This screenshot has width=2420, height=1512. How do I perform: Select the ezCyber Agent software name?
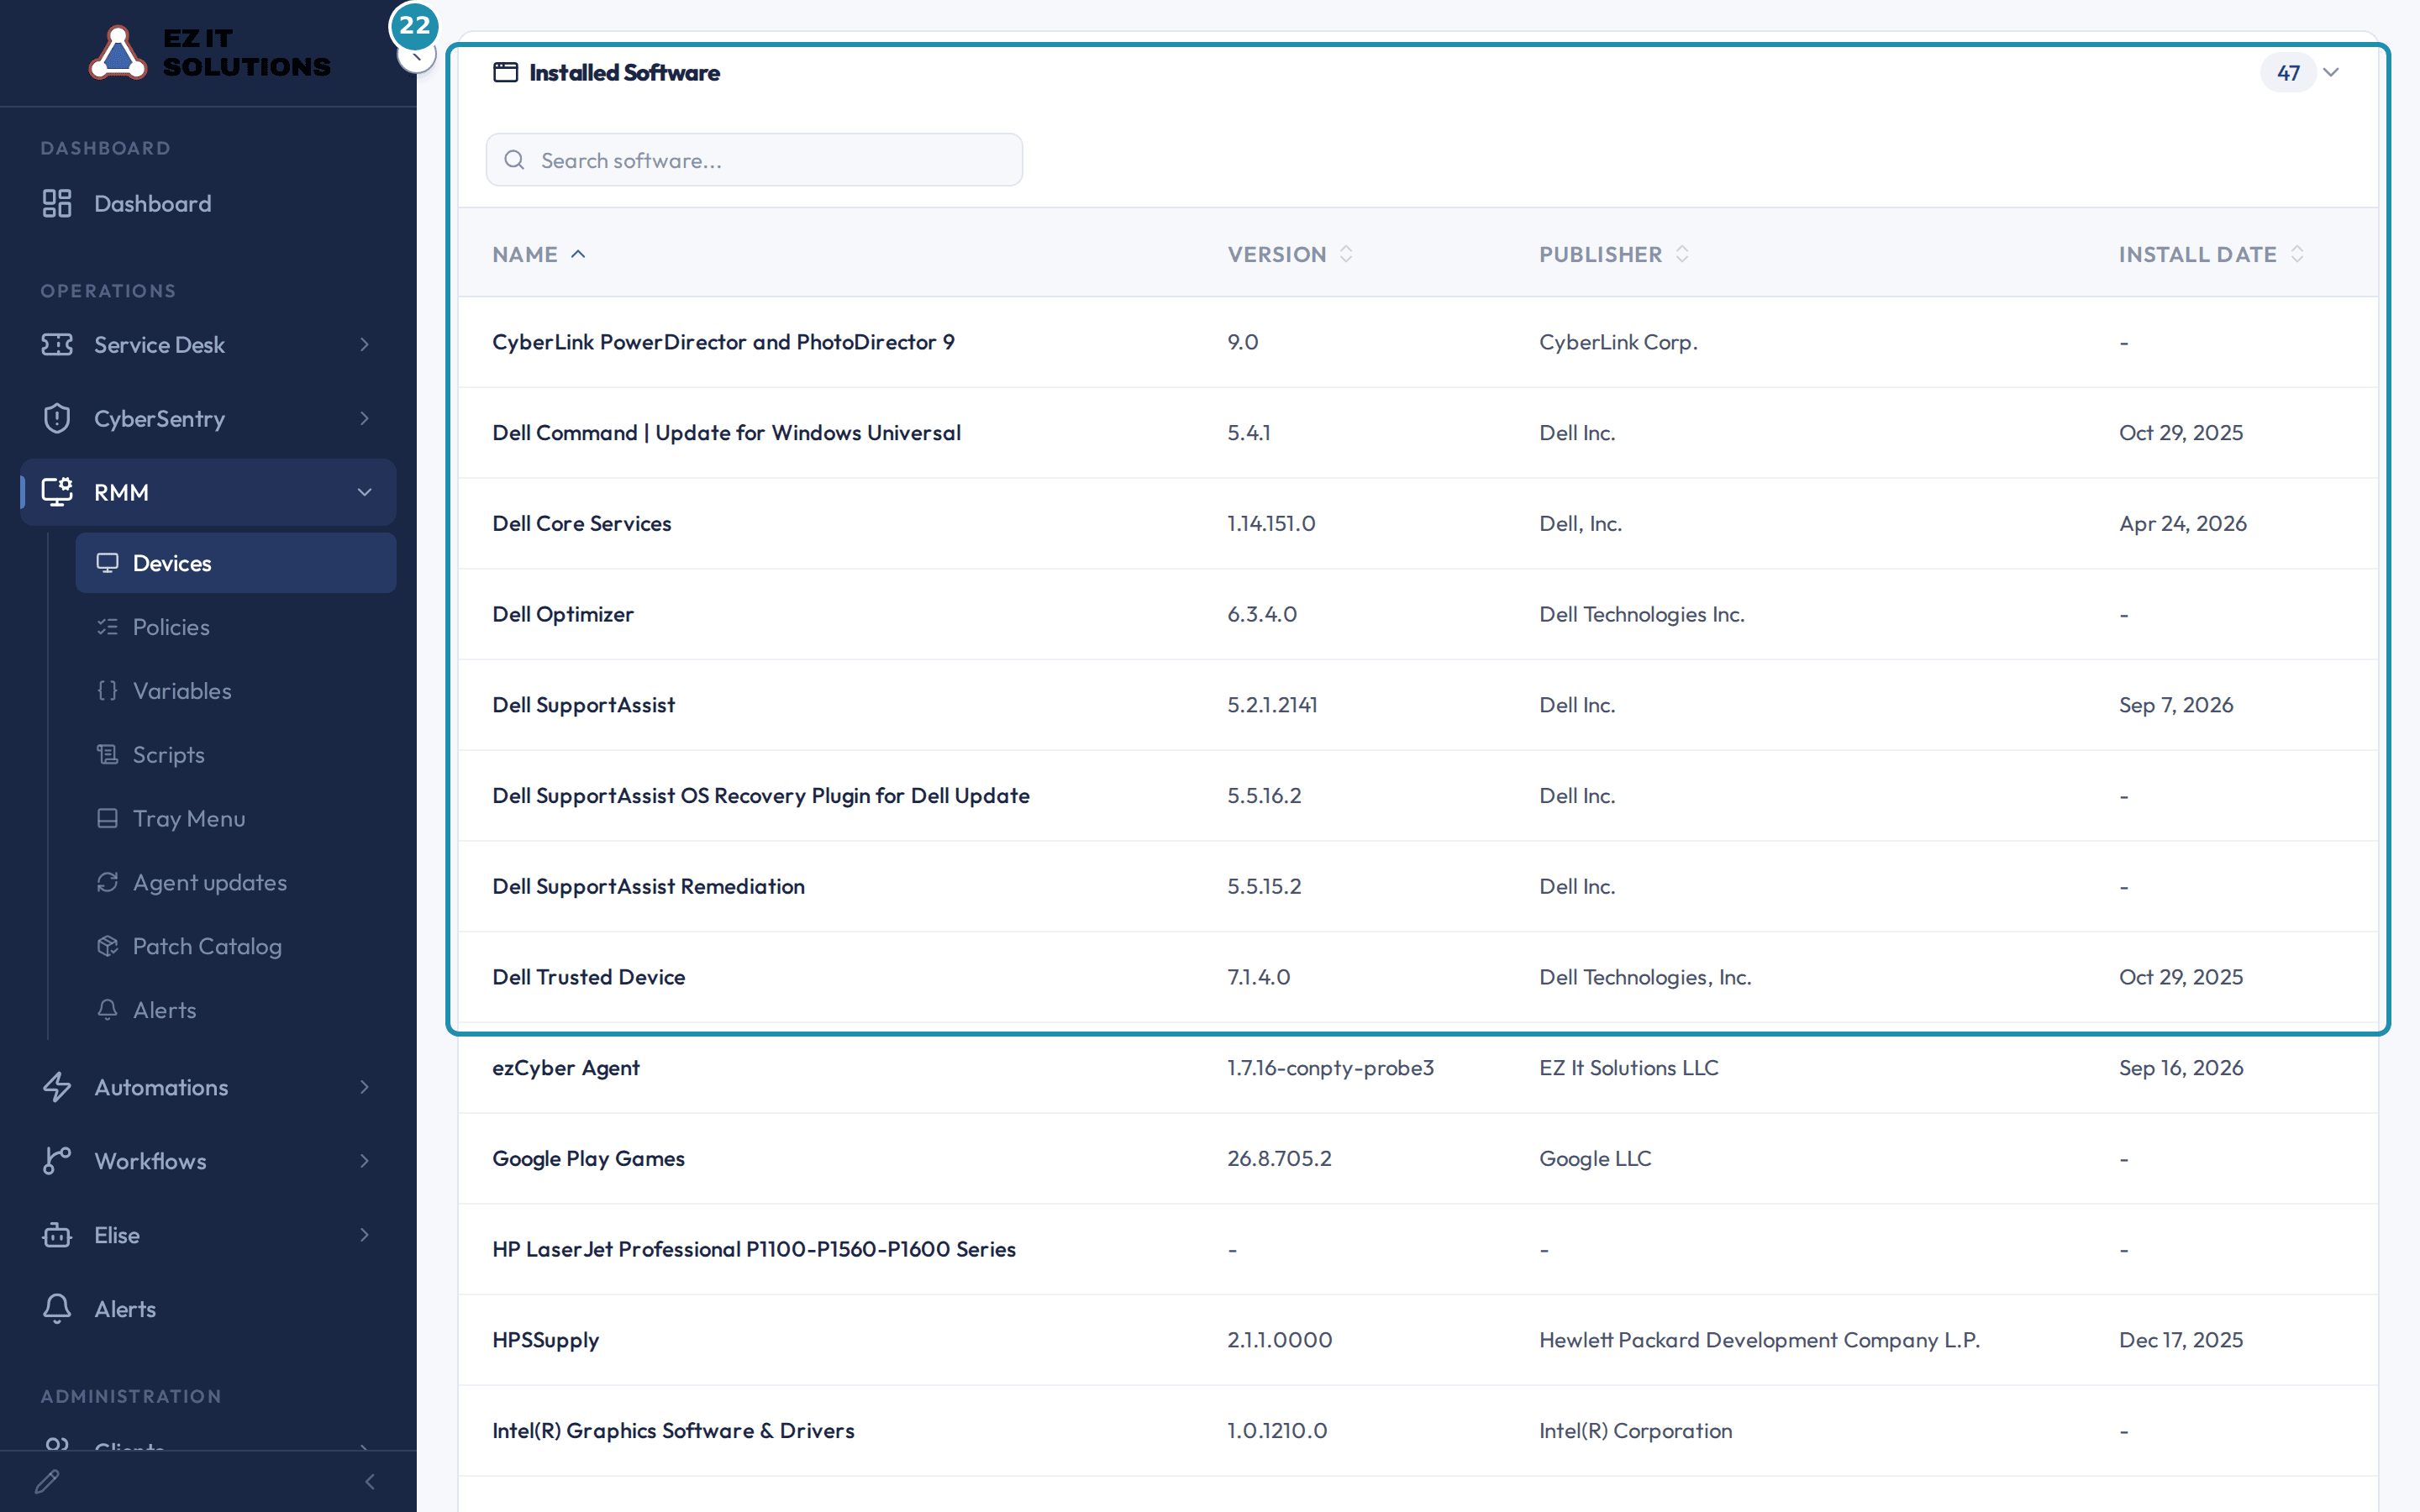566,1068
